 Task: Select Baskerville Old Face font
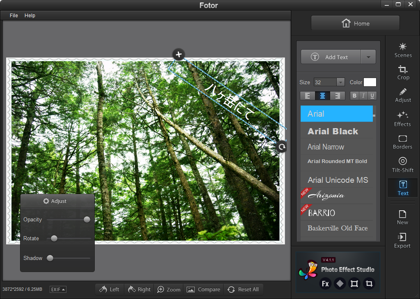337,228
